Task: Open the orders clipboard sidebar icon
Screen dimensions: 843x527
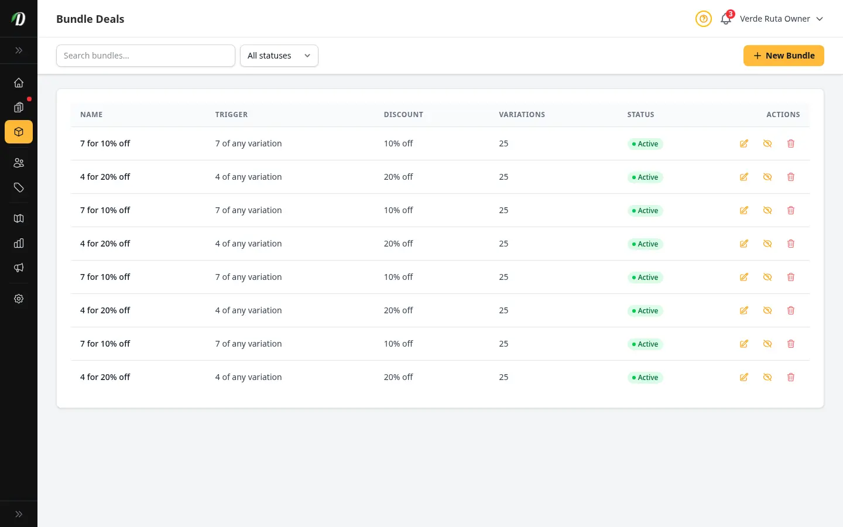Action: pyautogui.click(x=19, y=107)
